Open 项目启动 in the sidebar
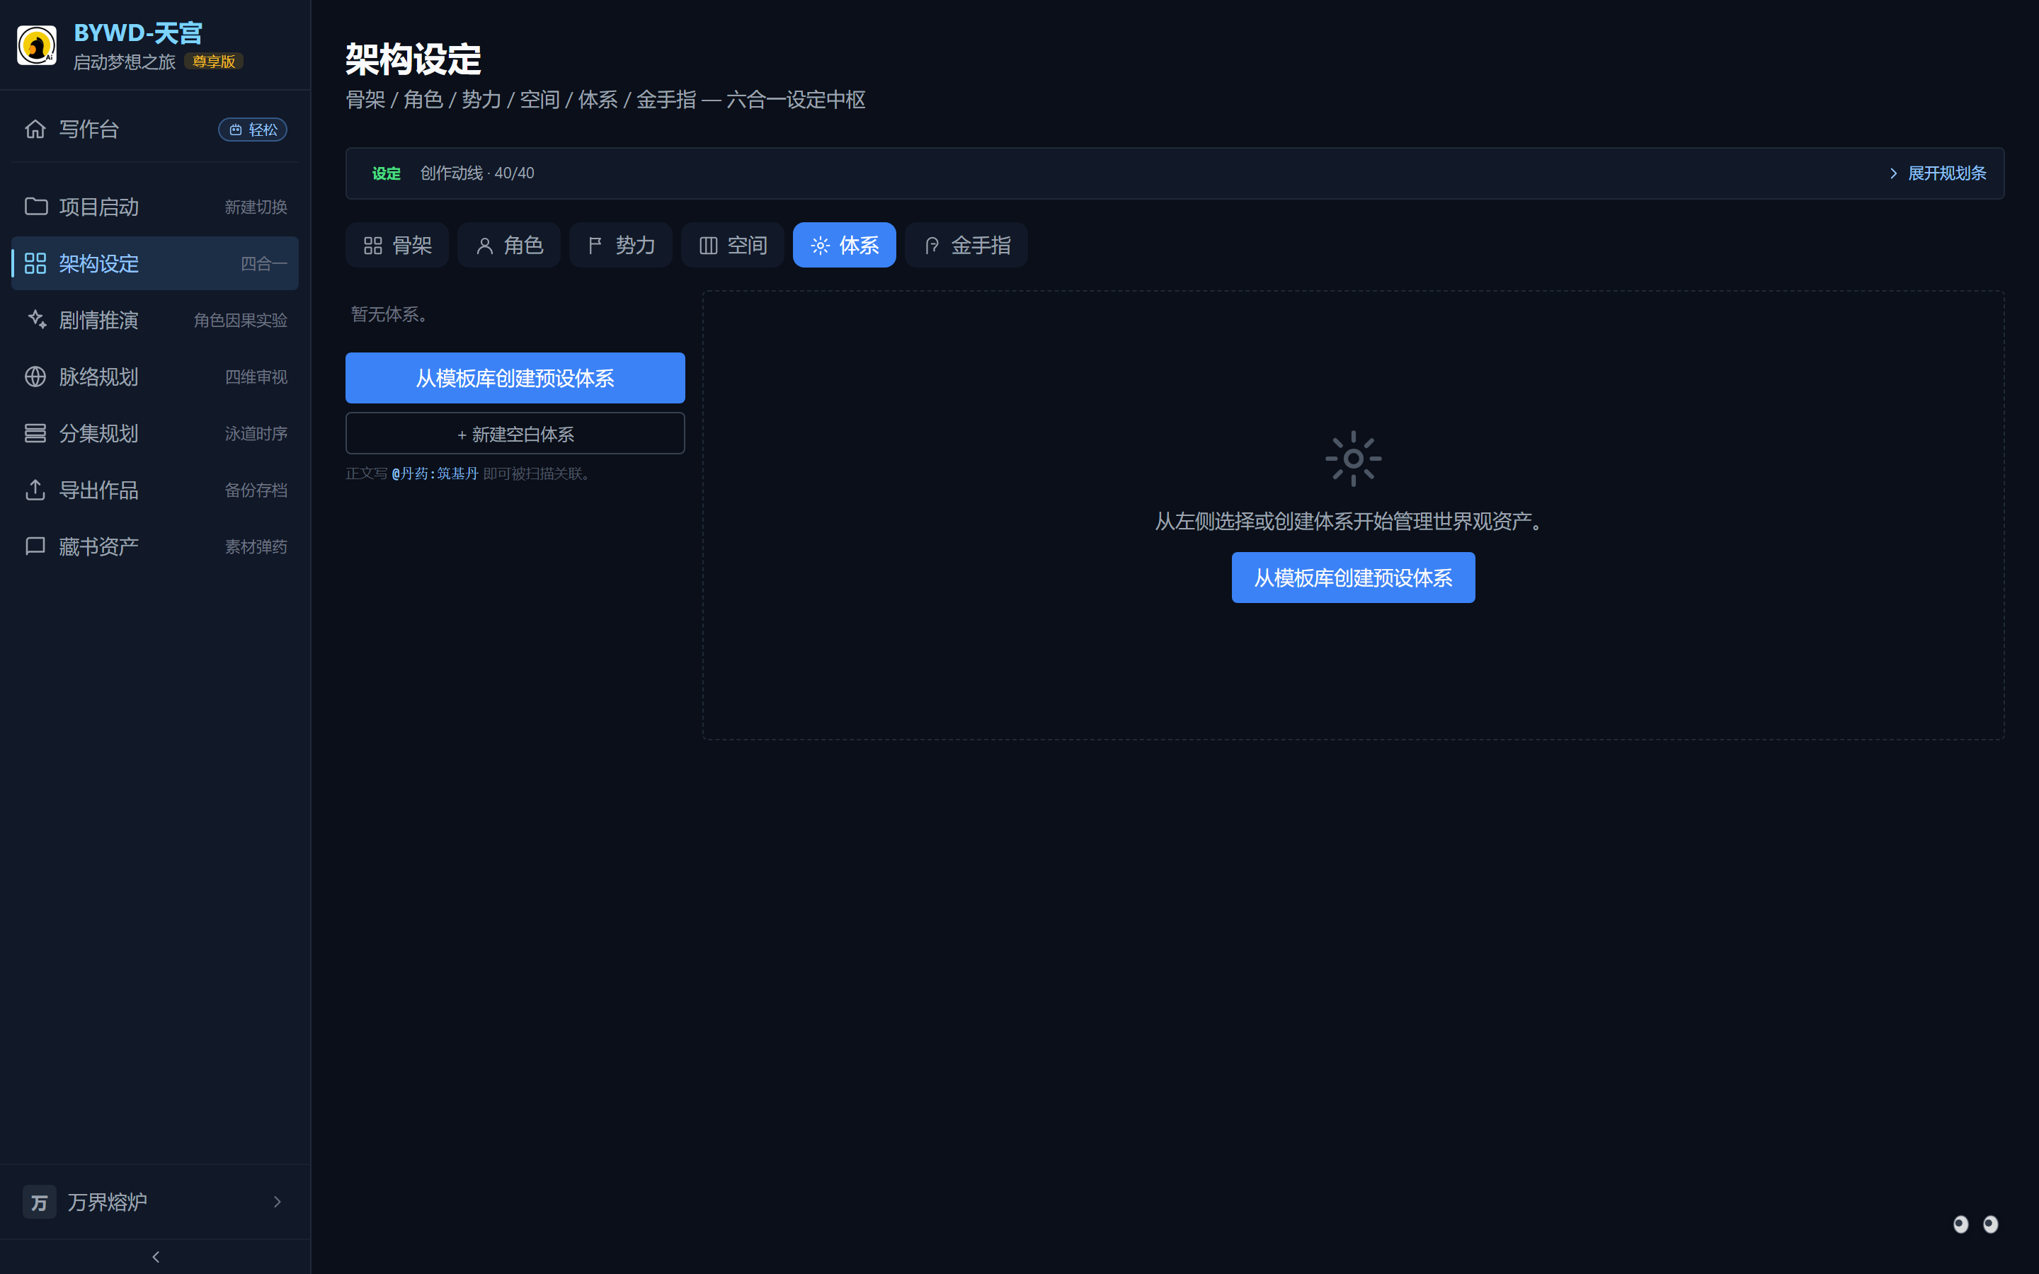Screen dimensions: 2039x1274 (155, 207)
